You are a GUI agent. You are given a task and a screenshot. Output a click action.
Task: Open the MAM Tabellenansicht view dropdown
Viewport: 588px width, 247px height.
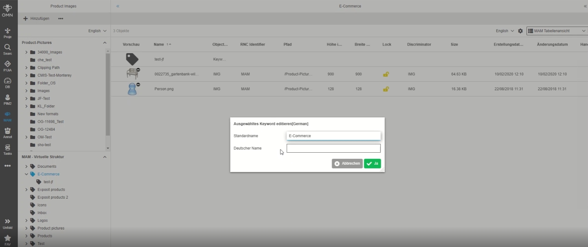tap(557, 31)
